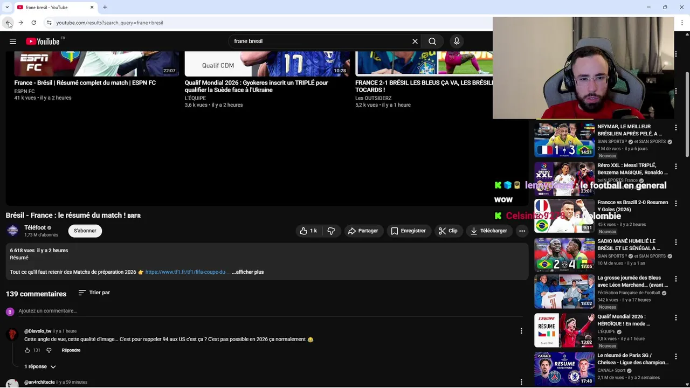690x388 pixels.
Task: Open options for Qualif Mondial HÉROÏQUE video
Action: click(x=676, y=318)
